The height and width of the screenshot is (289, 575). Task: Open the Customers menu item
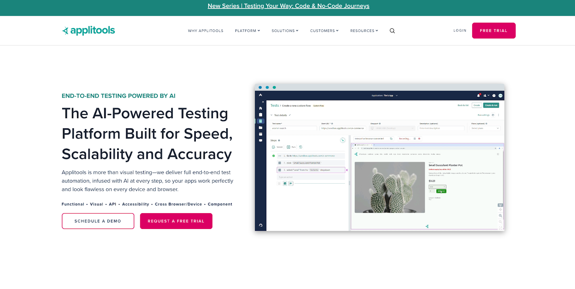324,31
